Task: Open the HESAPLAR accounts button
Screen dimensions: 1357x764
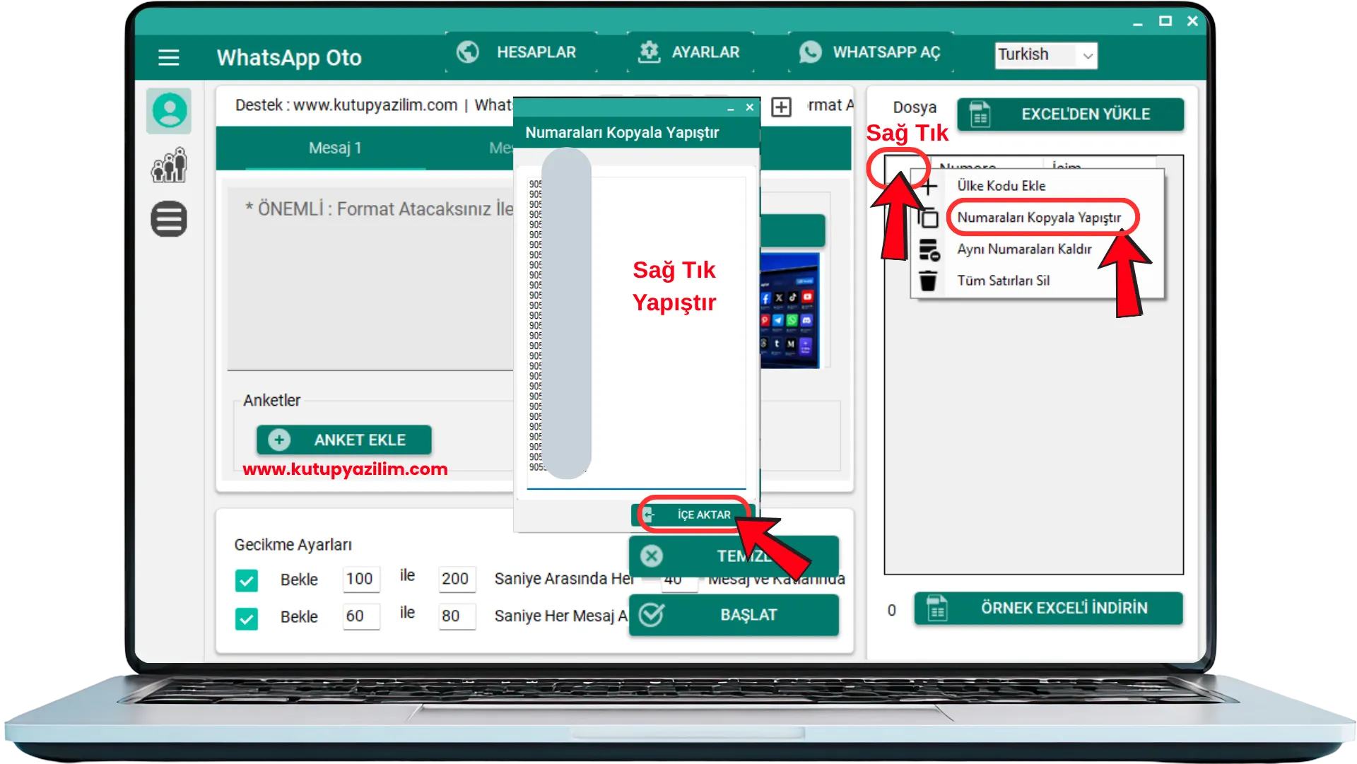Action: tap(522, 52)
